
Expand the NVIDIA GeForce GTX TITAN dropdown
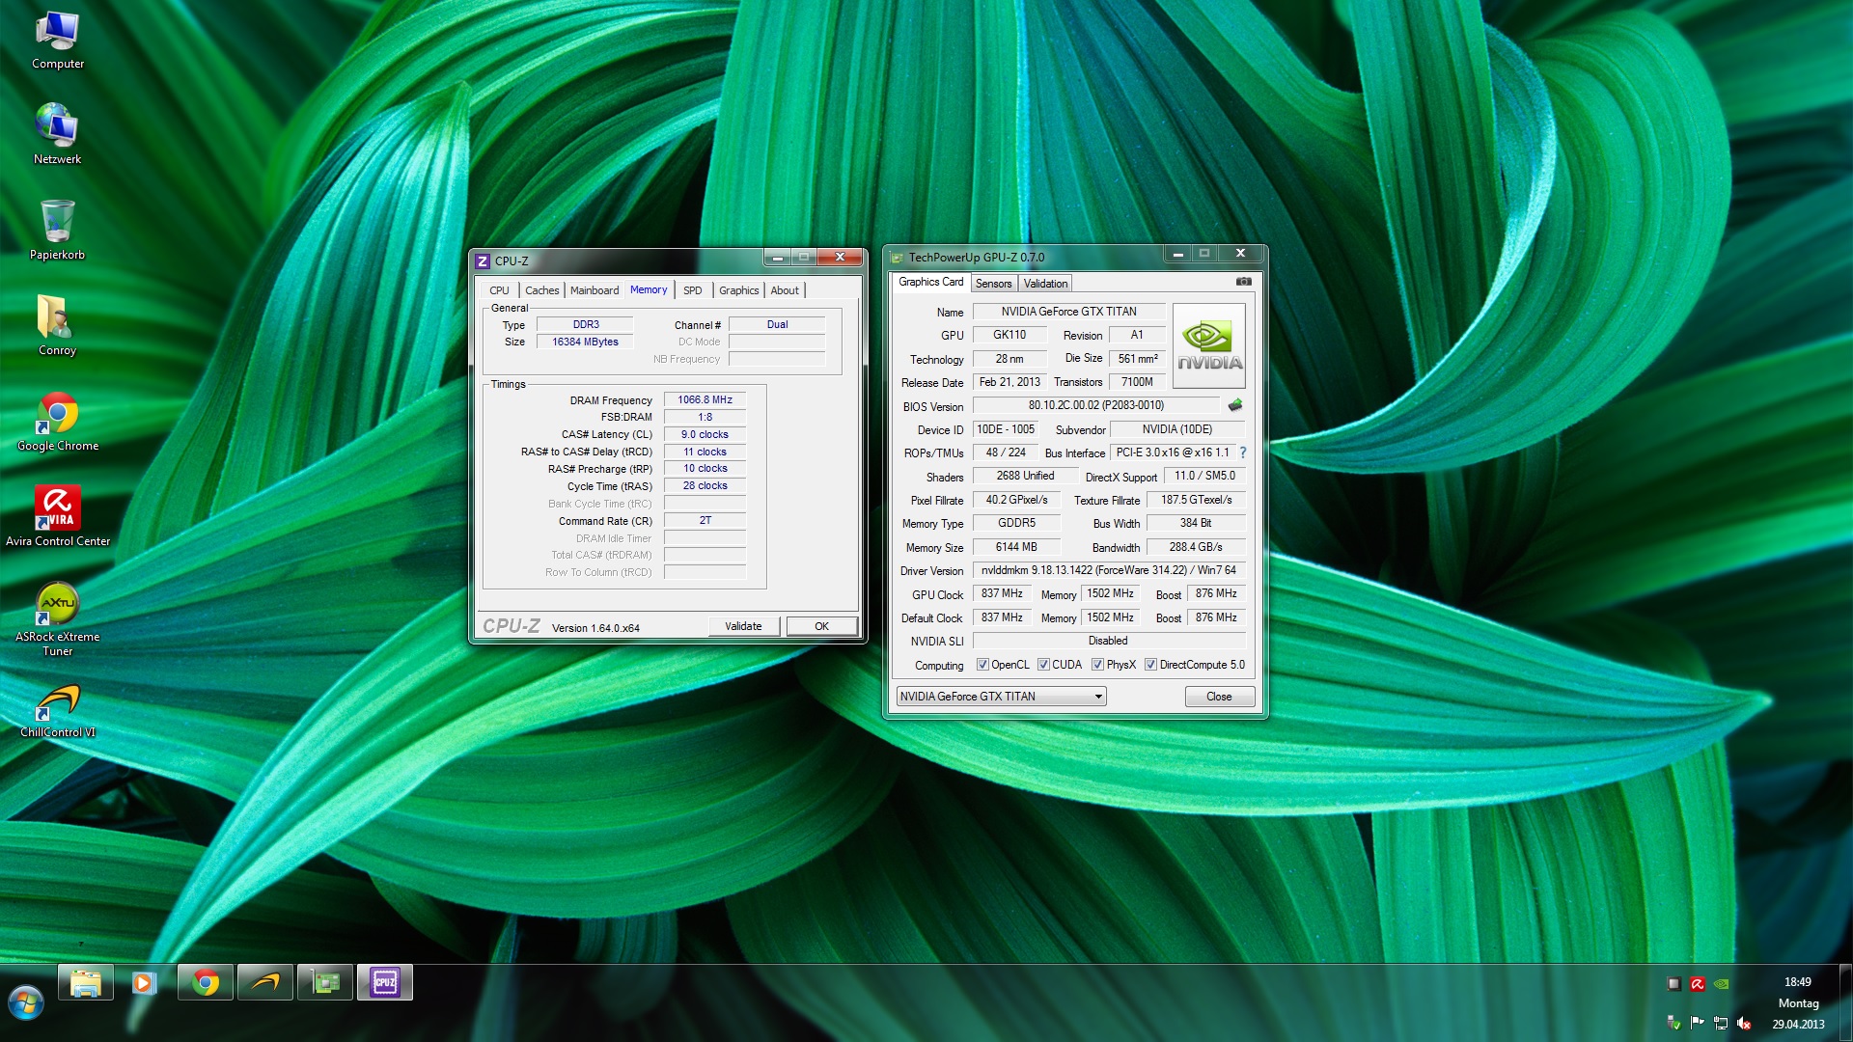point(1097,697)
